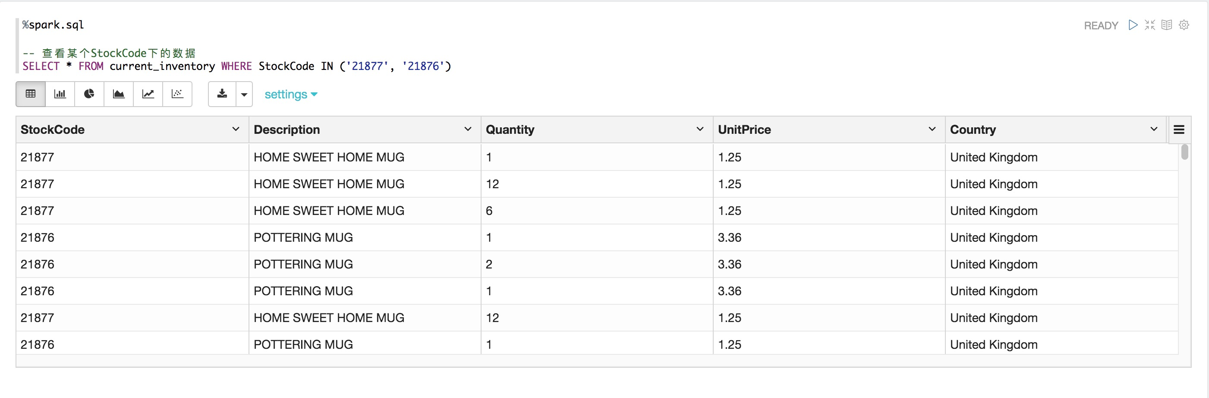Switch to table view
The image size is (1209, 398).
pyautogui.click(x=31, y=94)
